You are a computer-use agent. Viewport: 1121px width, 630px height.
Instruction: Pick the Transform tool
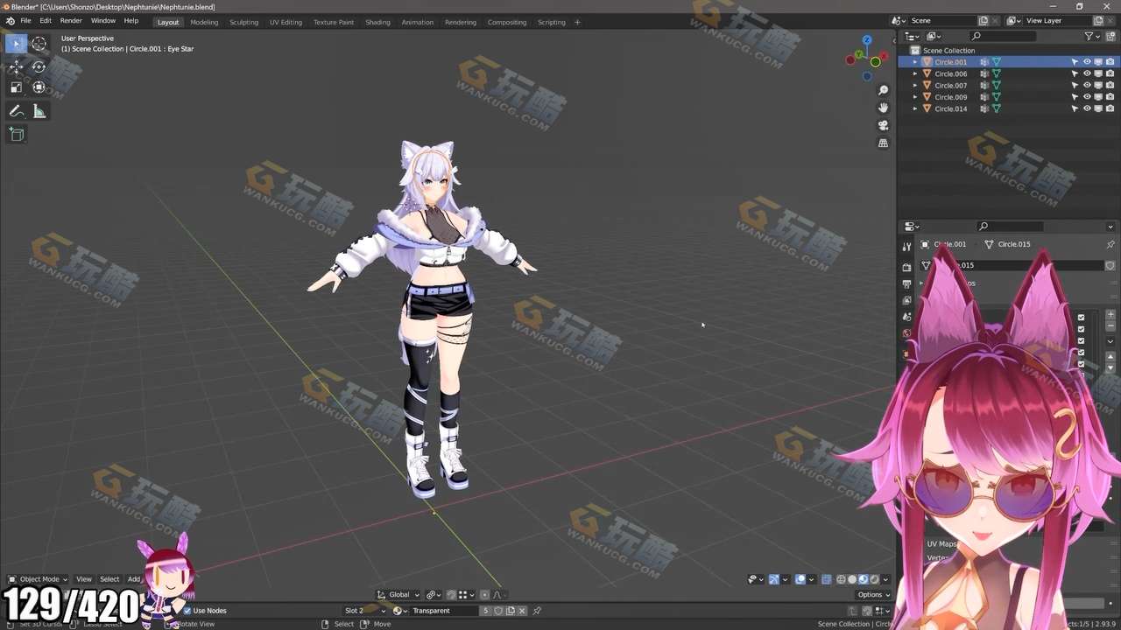coord(39,87)
